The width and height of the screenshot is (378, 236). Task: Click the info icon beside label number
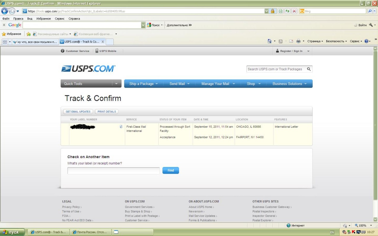click(x=121, y=127)
